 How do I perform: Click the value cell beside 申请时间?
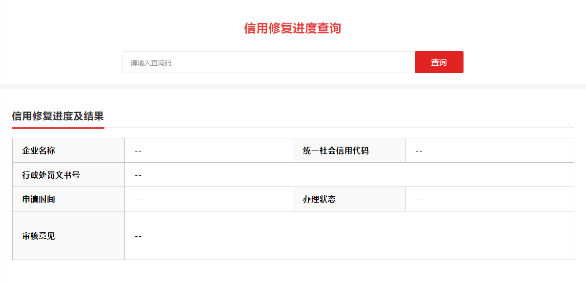point(208,199)
